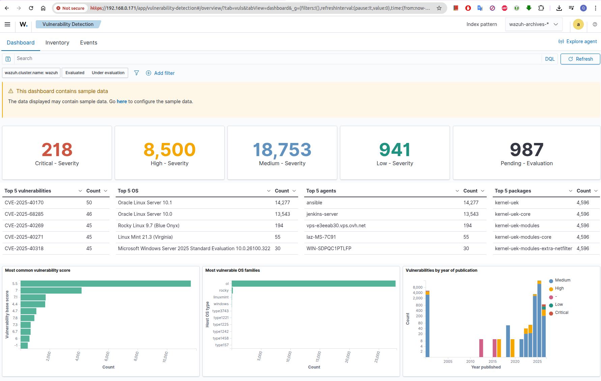601x381 pixels.
Task: Click the Critical legend color dot
Action: click(551, 313)
